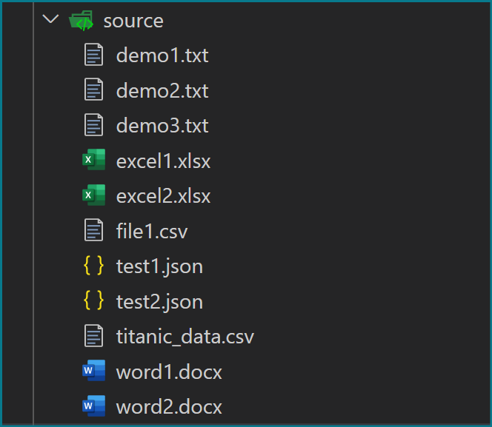The width and height of the screenshot is (492, 427).
Task: Click the text file icon beside demo1.txt
Action: [93, 55]
